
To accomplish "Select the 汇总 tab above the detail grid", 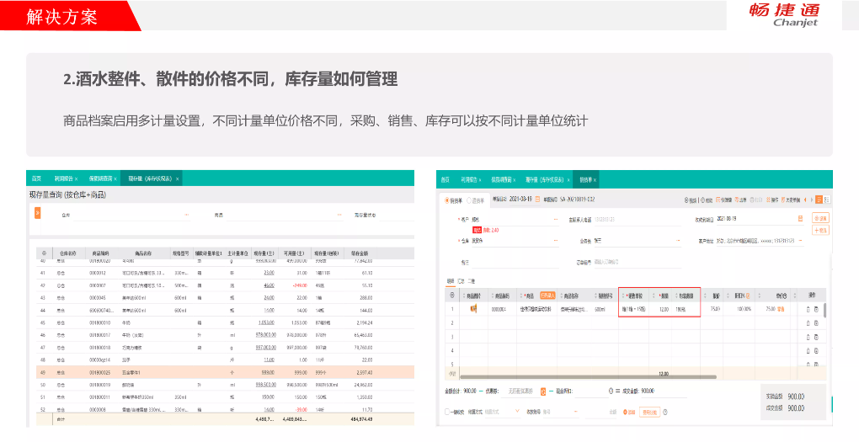I will tap(462, 281).
